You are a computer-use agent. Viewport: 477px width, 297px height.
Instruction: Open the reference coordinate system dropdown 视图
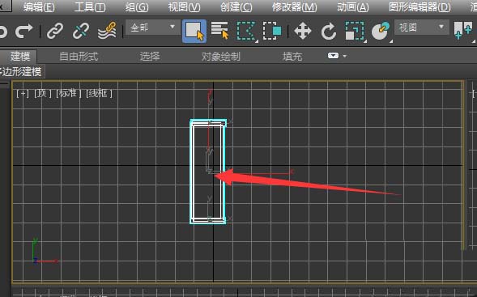[422, 28]
